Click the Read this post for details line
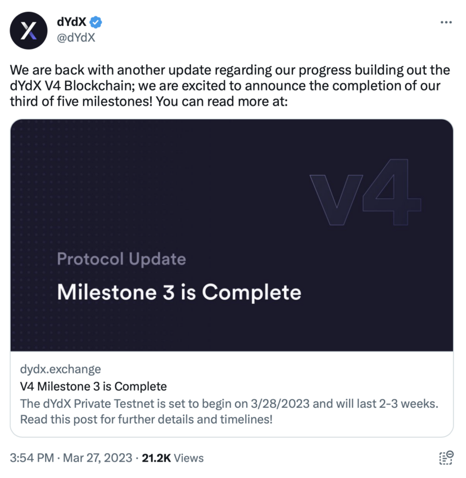This screenshot has width=466, height=478. [146, 419]
